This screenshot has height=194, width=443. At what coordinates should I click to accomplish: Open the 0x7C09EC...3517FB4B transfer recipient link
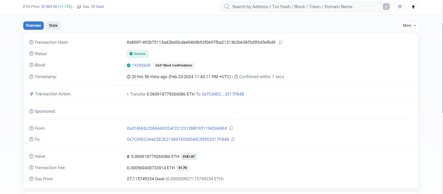[223, 94]
